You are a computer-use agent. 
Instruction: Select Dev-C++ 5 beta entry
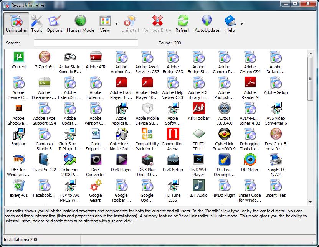point(276,140)
